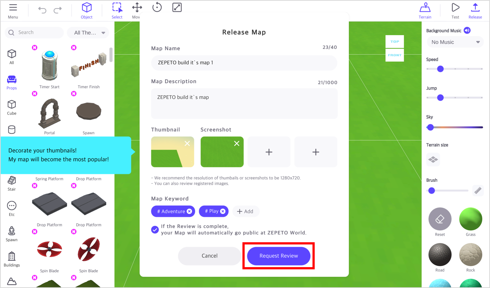Click the TOP view cube face
Image resolution: width=490 pixels, height=288 pixels.
[395, 42]
